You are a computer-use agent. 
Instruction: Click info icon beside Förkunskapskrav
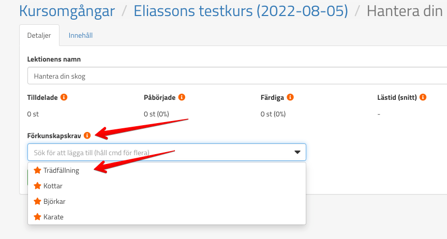[x=87, y=136]
